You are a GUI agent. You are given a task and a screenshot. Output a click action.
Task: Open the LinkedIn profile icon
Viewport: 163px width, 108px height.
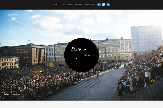pyautogui.click(x=108, y=5)
